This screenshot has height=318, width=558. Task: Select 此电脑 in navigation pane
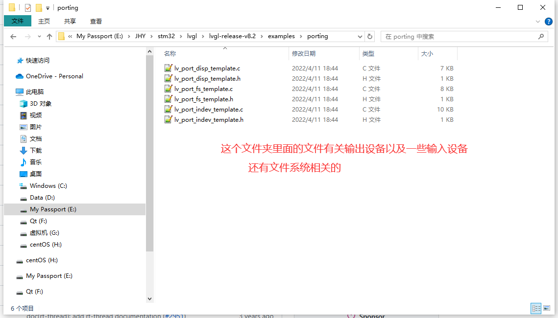click(x=34, y=91)
